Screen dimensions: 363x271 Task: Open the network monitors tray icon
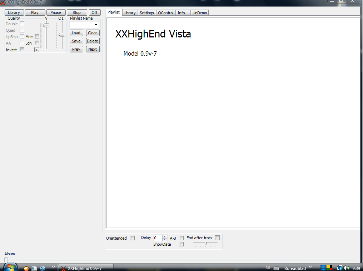coord(340,268)
